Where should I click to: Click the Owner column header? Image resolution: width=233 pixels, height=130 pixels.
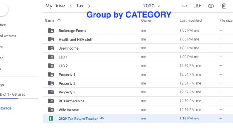pos(146,20)
